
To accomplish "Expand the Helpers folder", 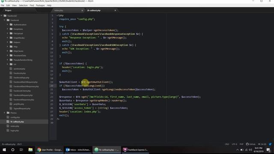I will coord(8,42).
